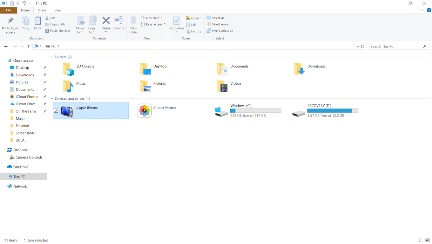Open the File tab
Screen dimensions: 432x244
[8, 10]
